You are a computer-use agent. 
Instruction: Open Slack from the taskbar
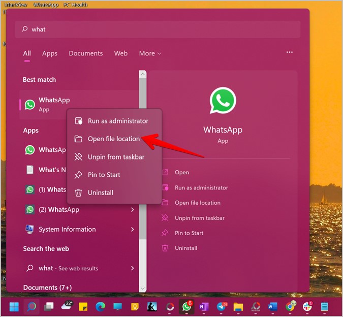(x=307, y=306)
